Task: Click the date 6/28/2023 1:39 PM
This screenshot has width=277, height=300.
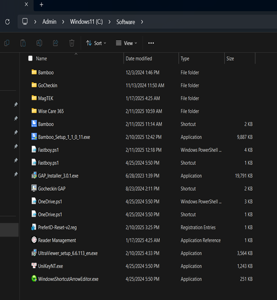Action: pyautogui.click(x=142, y=175)
